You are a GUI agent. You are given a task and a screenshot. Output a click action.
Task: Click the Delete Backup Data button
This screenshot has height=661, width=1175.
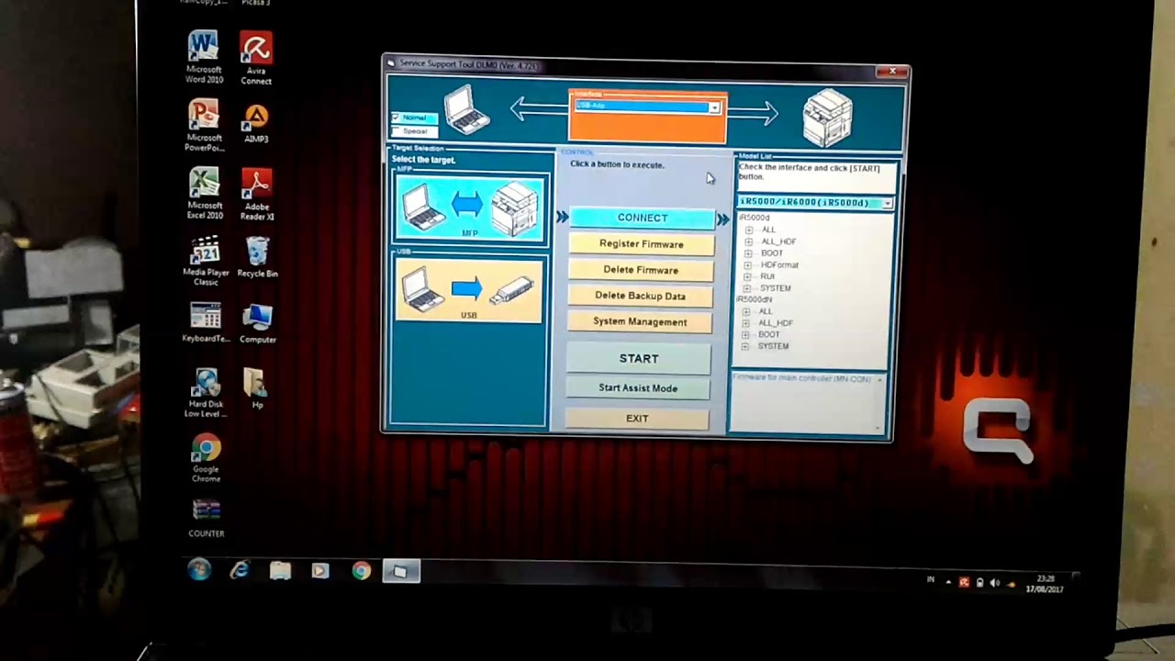click(640, 296)
